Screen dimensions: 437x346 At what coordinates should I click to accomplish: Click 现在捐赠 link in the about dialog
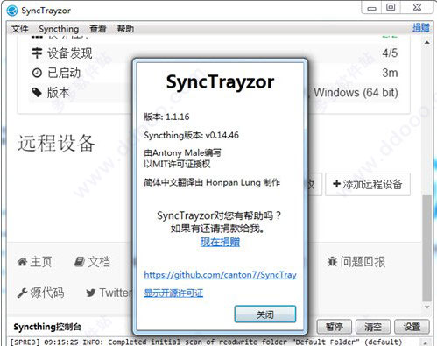[x=220, y=242]
